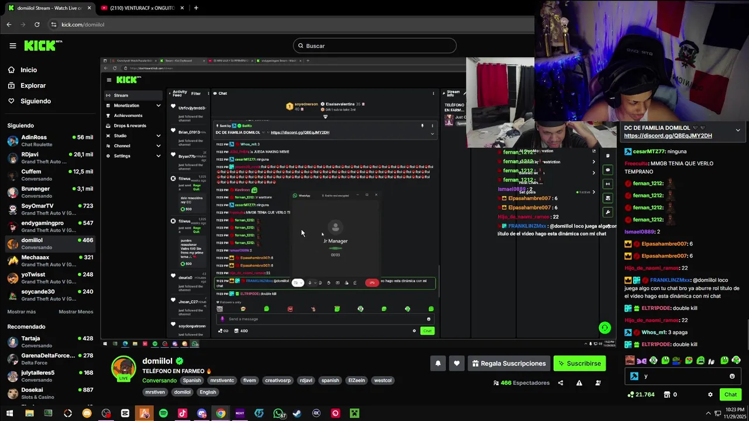Click the English tag
This screenshot has width=749, height=421.
point(208,392)
